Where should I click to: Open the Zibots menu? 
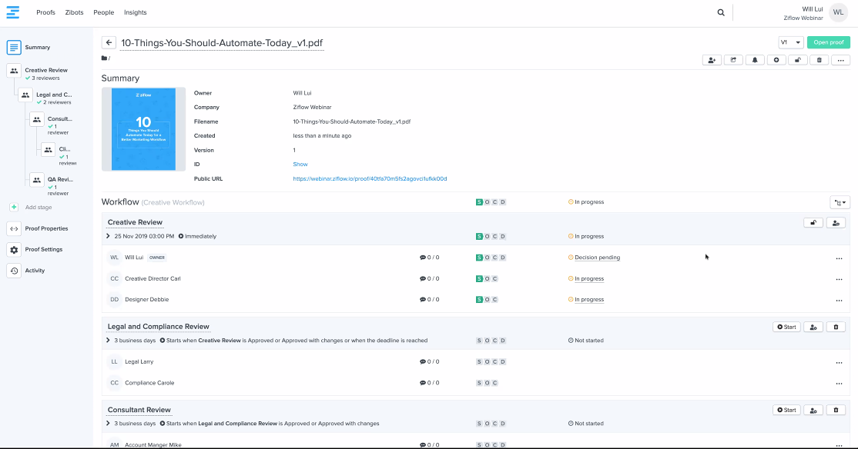(x=74, y=13)
